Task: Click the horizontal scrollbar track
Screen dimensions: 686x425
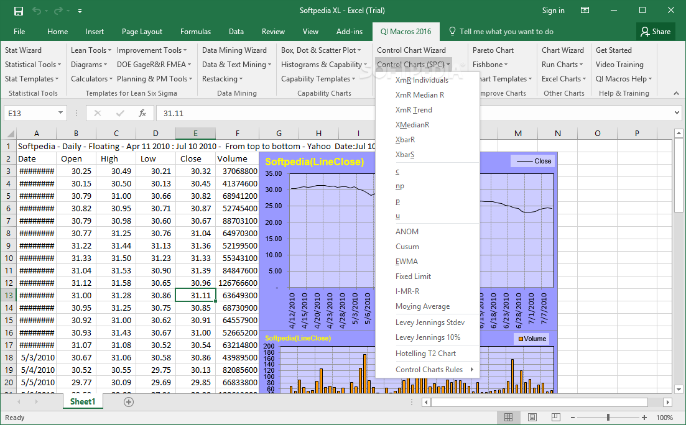Action: [539, 402]
